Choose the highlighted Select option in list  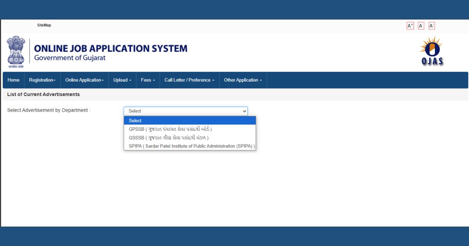pyautogui.click(x=190, y=121)
